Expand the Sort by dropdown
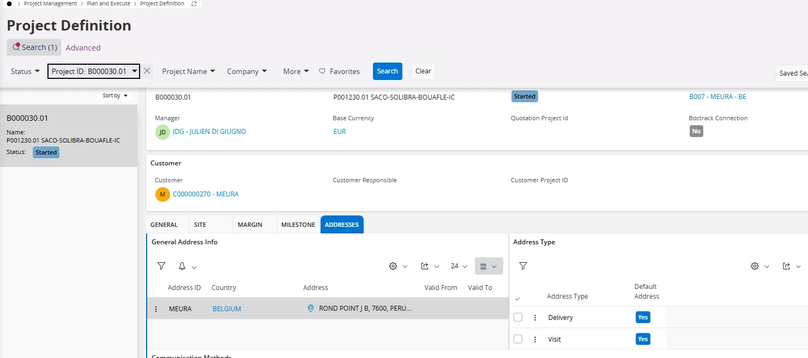The width and height of the screenshot is (808, 358). (x=115, y=96)
